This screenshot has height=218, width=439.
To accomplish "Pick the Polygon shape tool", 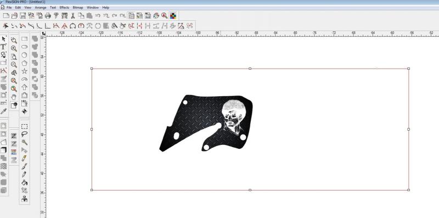I will [24, 63].
